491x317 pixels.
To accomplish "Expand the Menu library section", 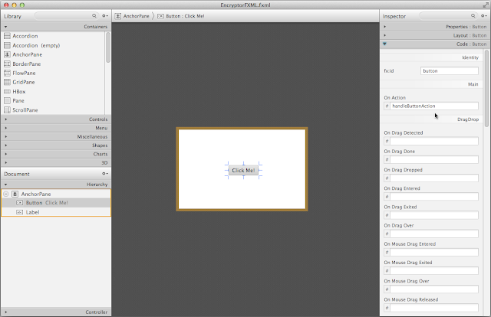I will (5, 128).
